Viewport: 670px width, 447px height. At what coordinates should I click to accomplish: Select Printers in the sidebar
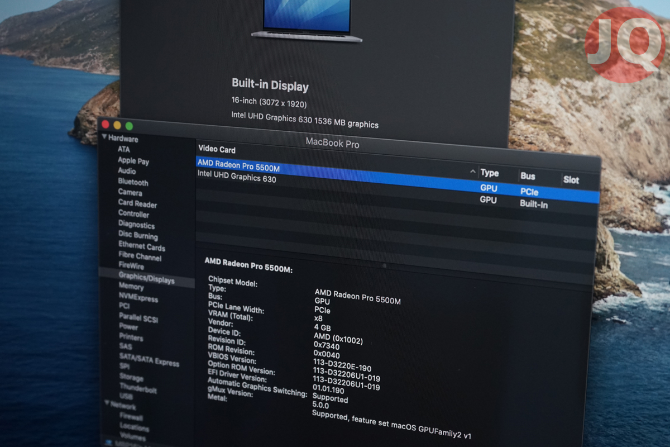click(131, 337)
